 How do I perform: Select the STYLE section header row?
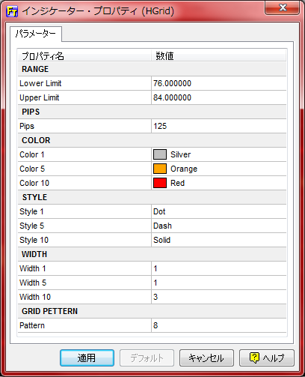click(152, 197)
